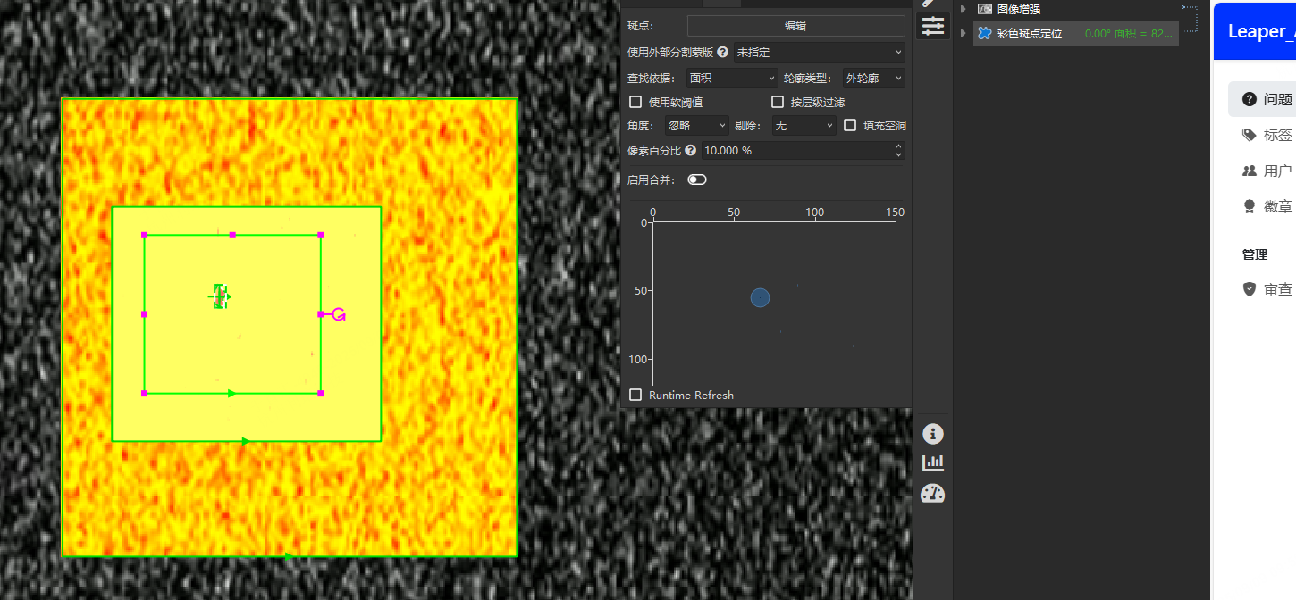Screen dimensions: 1296x600
Task: Select the 问题 menu item
Action: [x=1267, y=99]
